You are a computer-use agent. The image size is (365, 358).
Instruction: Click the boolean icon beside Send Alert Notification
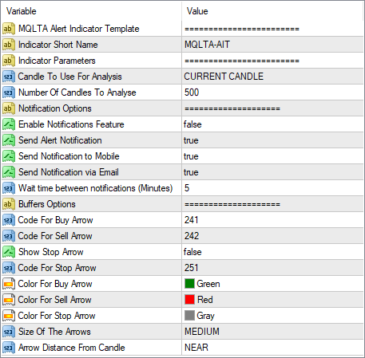pos(9,140)
